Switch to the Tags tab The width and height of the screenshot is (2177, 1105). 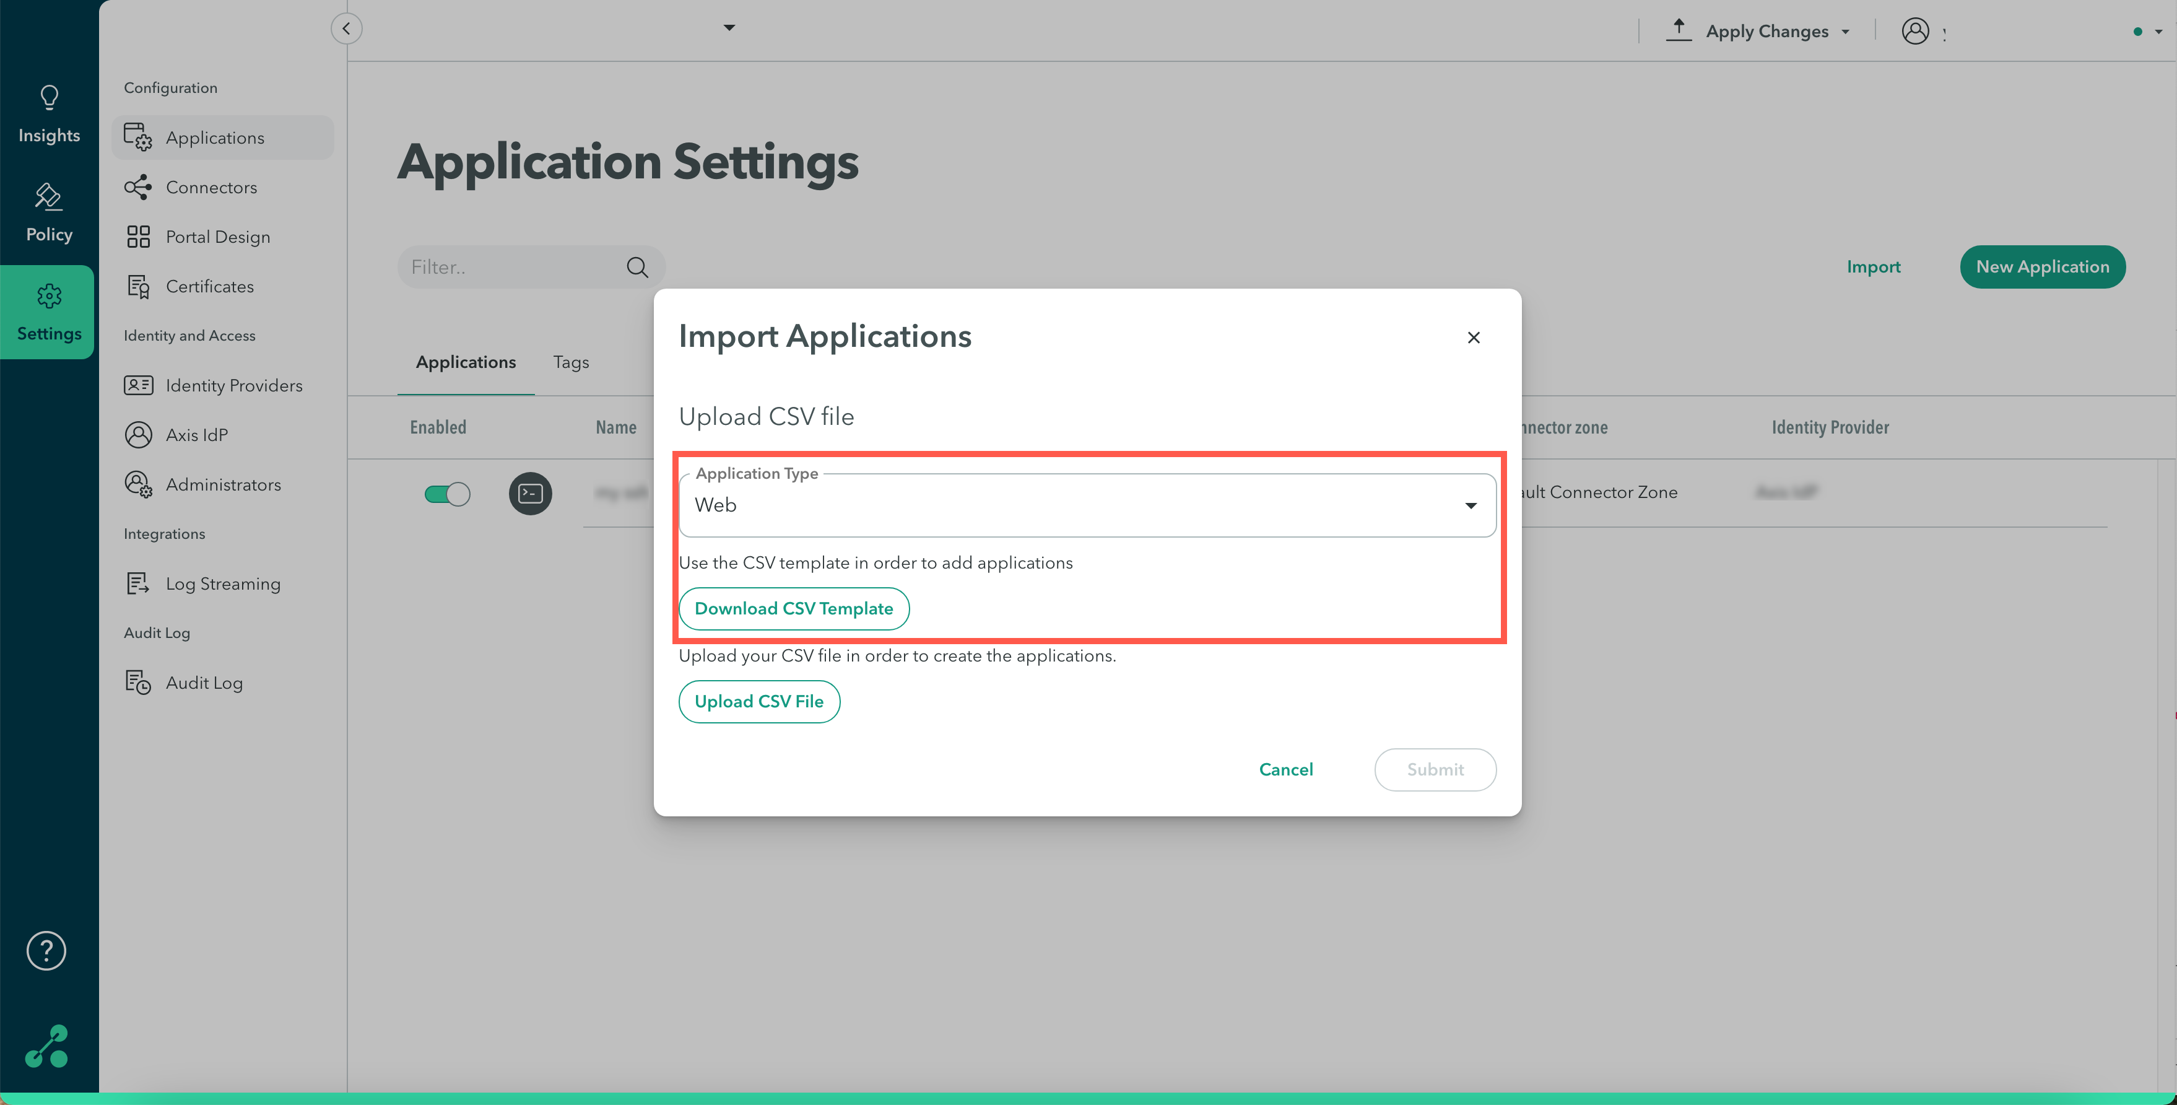[x=570, y=362]
